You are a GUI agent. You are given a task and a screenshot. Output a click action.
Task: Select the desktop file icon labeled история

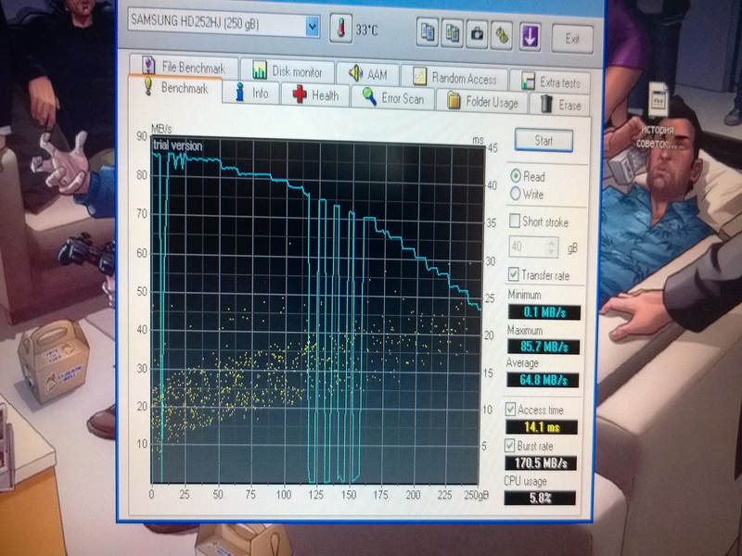[x=658, y=115]
